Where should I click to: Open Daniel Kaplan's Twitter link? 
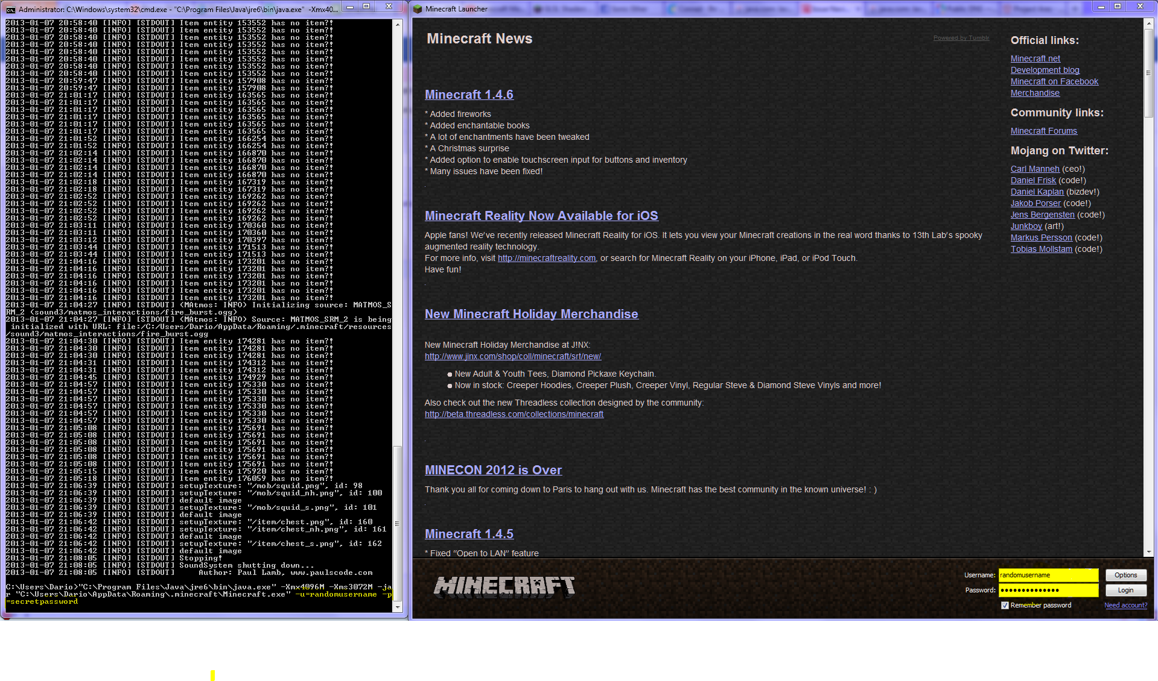click(1037, 192)
